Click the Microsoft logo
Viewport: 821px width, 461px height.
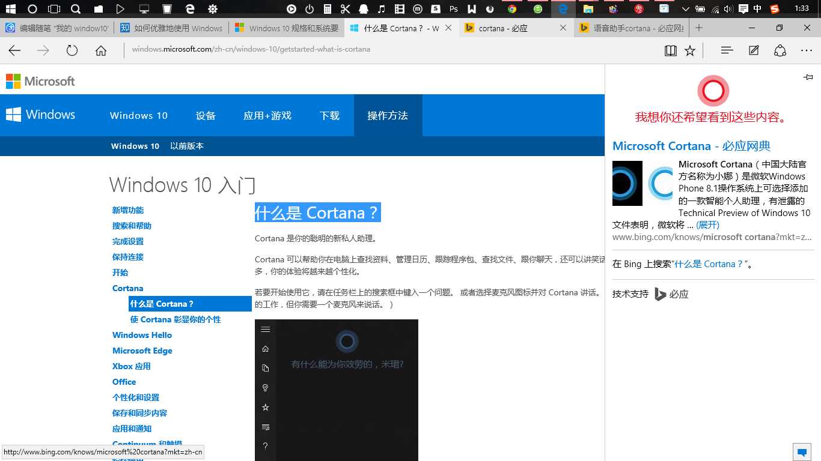click(40, 81)
